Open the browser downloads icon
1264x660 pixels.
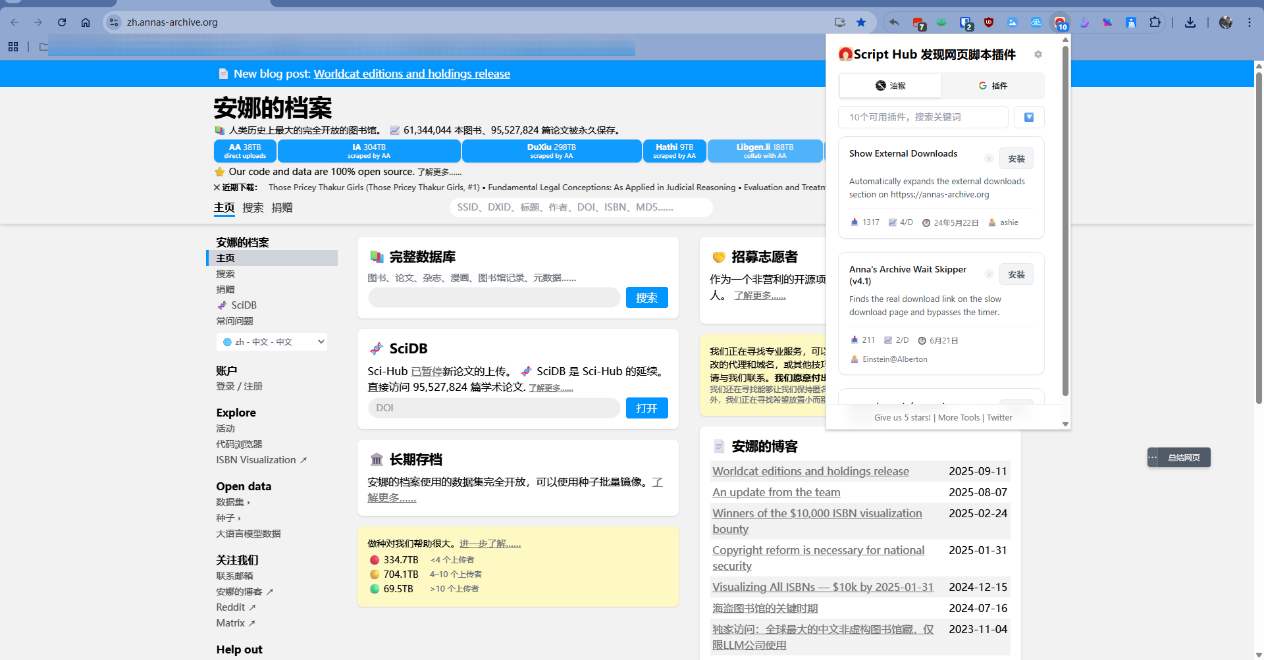[x=1190, y=22]
